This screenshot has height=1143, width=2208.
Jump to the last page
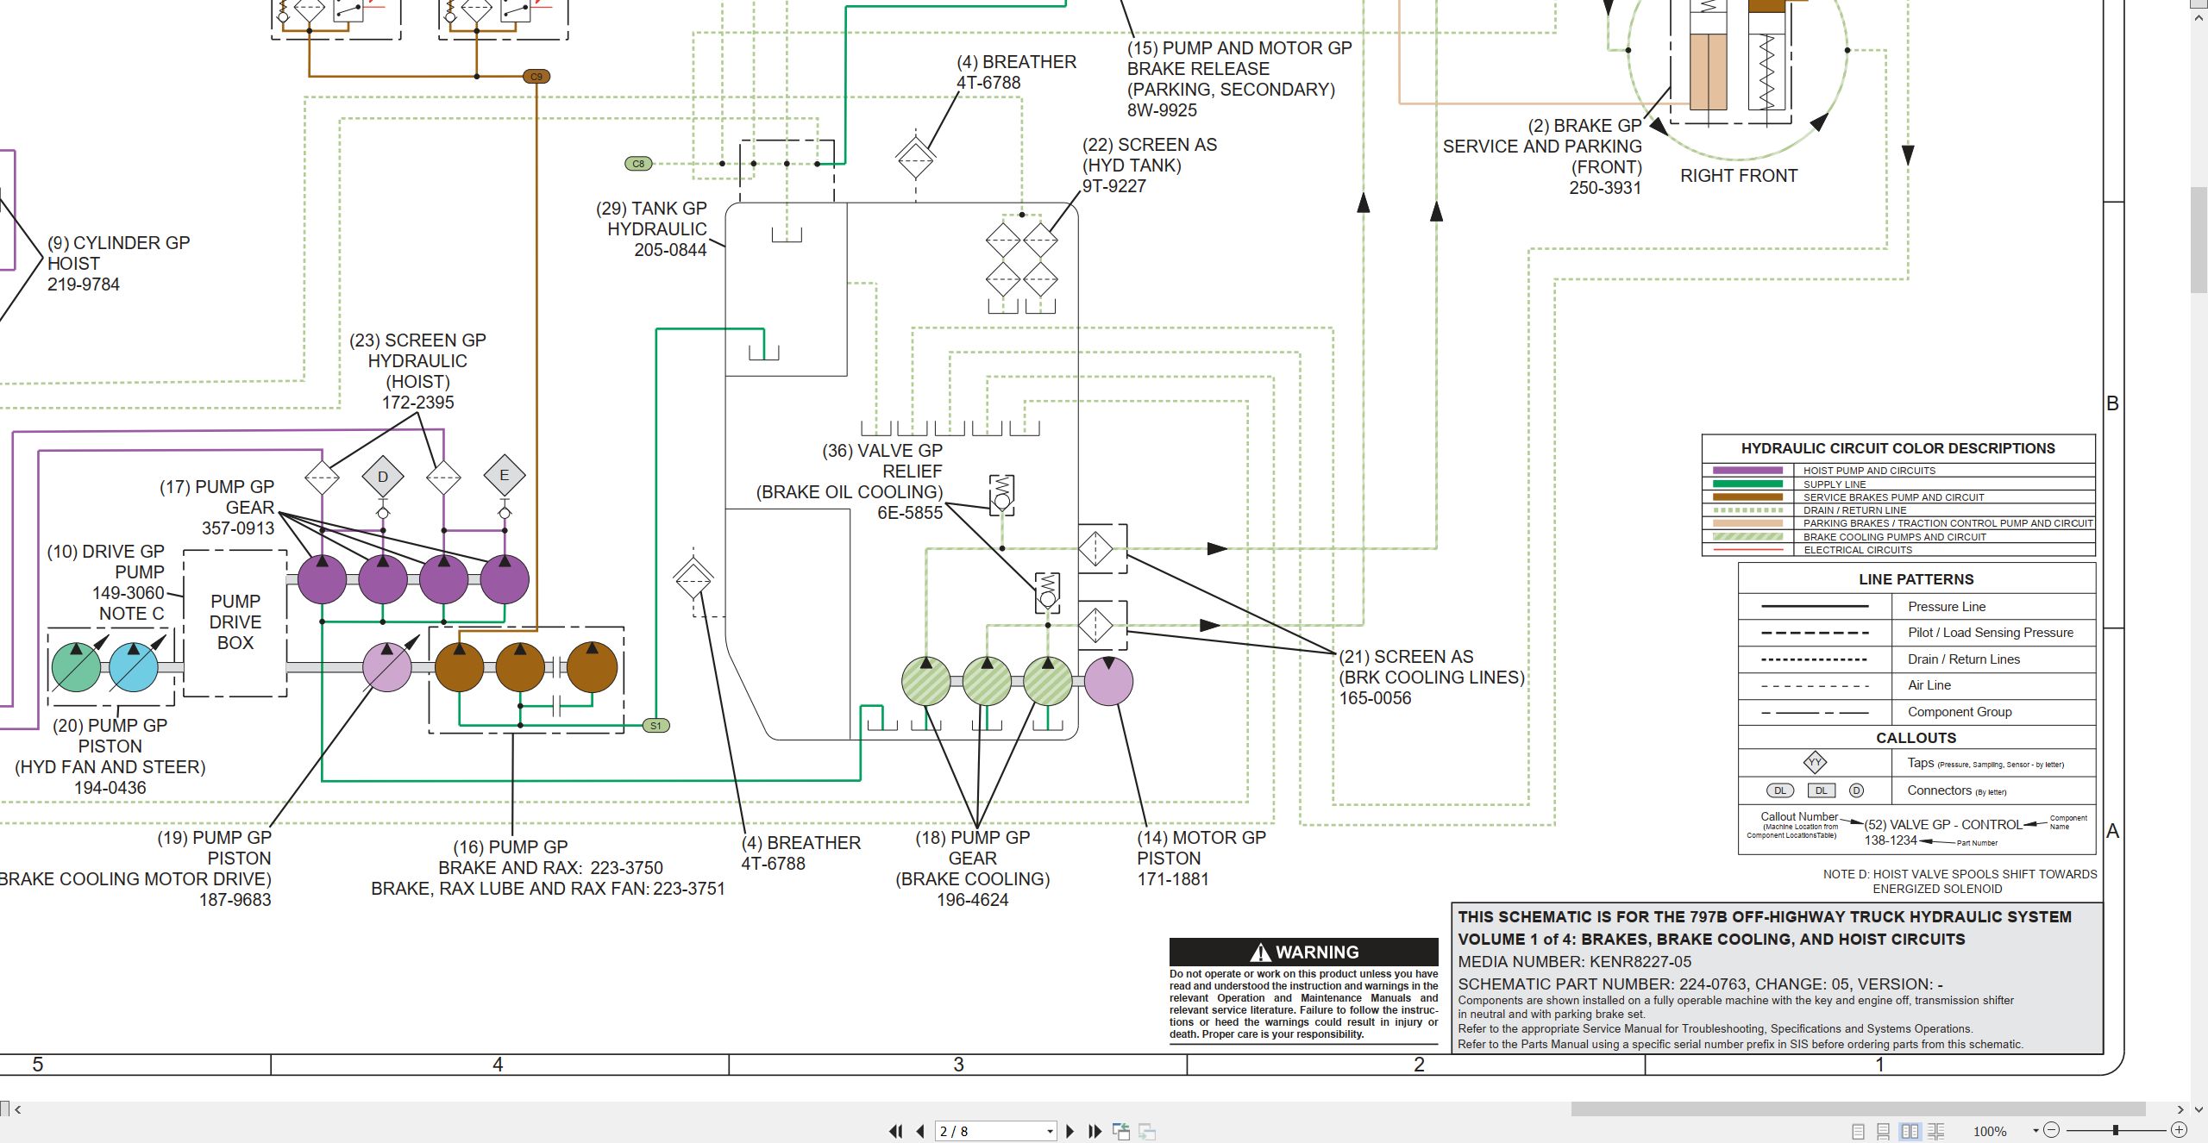[x=1095, y=1131]
